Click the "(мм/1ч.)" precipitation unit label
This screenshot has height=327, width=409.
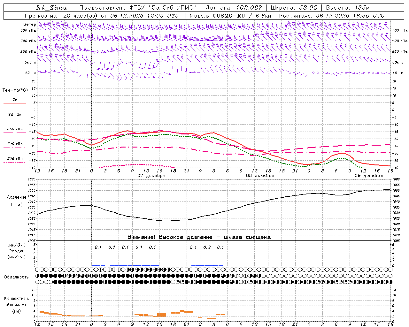click(x=17, y=257)
